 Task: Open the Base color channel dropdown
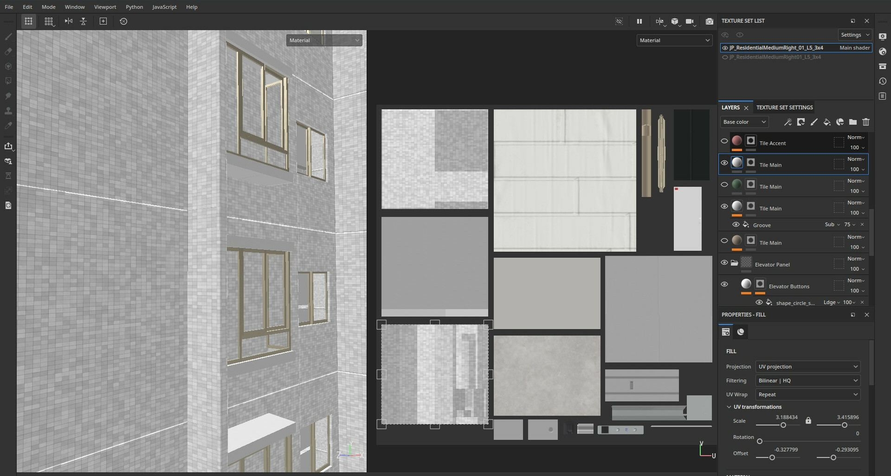[744, 122]
